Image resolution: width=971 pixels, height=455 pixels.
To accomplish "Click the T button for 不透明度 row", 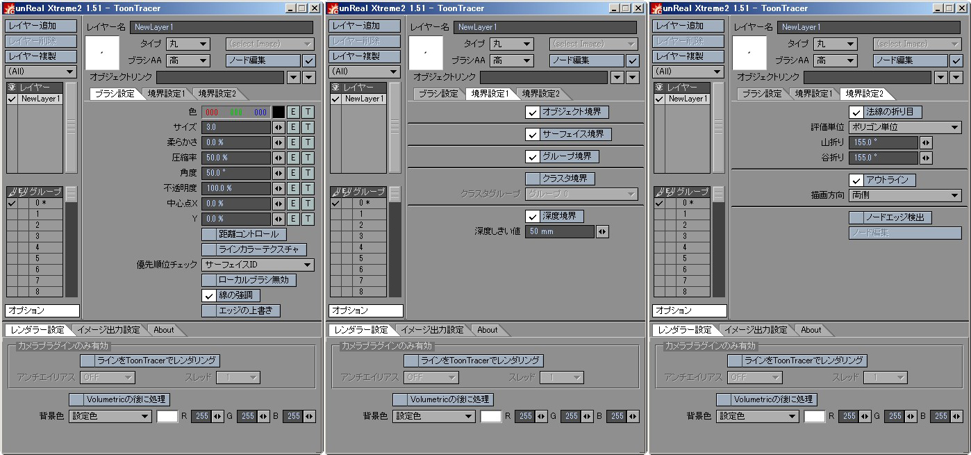I will [x=308, y=188].
